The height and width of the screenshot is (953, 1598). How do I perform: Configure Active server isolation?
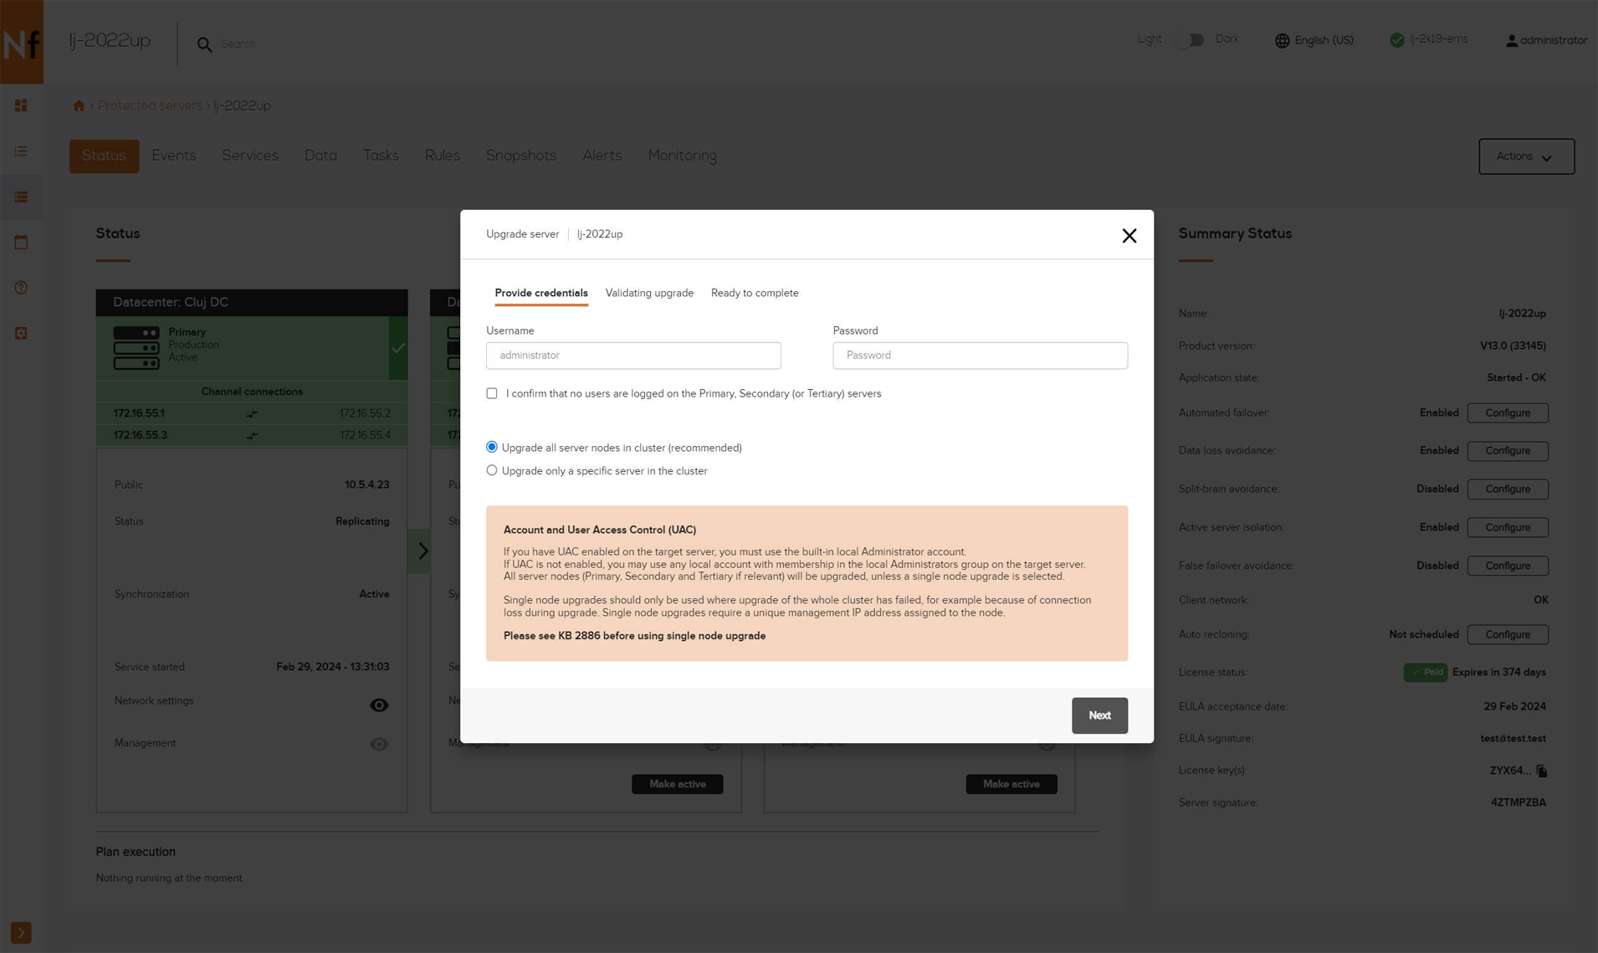click(1508, 528)
